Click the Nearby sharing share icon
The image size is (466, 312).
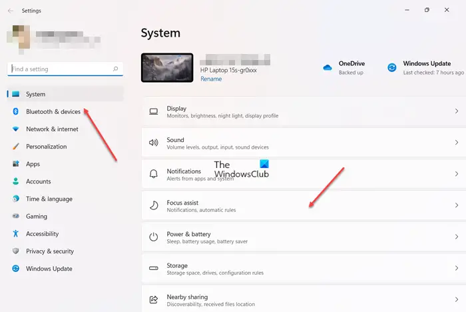(x=154, y=299)
